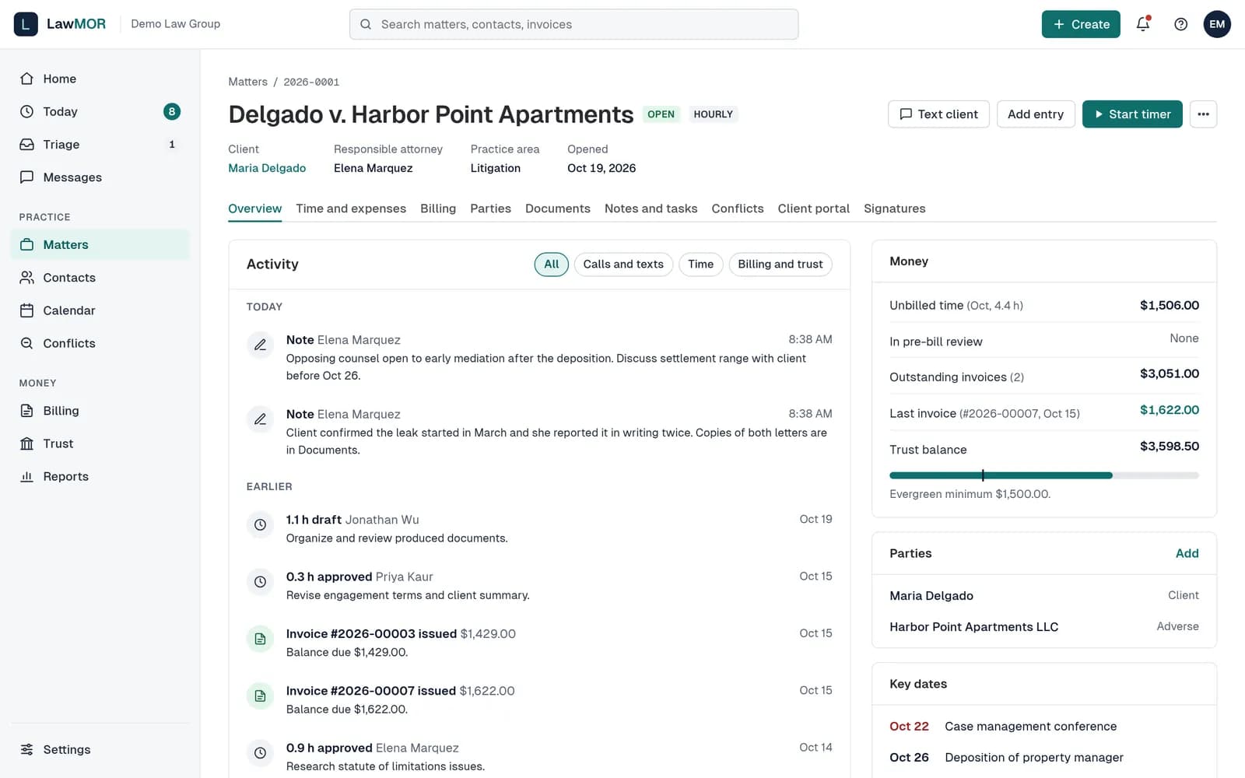Click the Text client button
The width and height of the screenshot is (1245, 778).
point(938,114)
